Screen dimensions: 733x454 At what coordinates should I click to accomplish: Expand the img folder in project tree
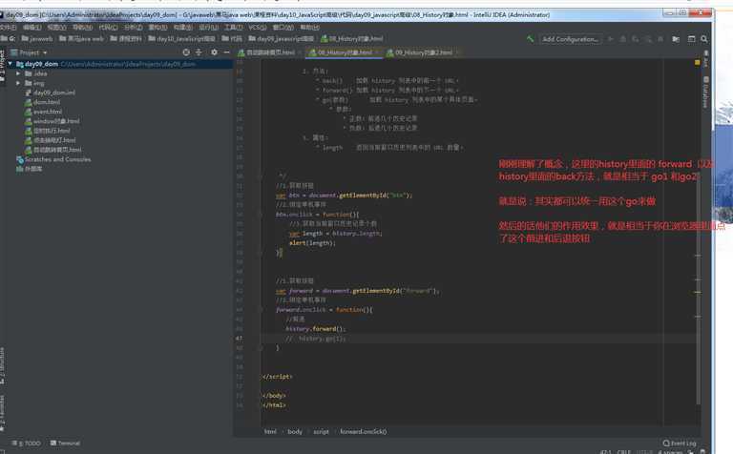(x=18, y=83)
